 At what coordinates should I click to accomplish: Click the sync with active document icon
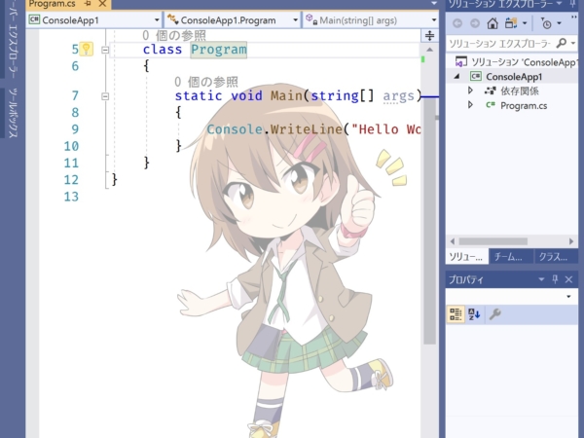511,23
